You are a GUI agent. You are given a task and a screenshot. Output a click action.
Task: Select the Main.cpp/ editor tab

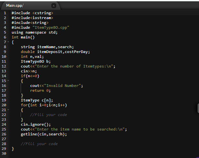(30, 5)
